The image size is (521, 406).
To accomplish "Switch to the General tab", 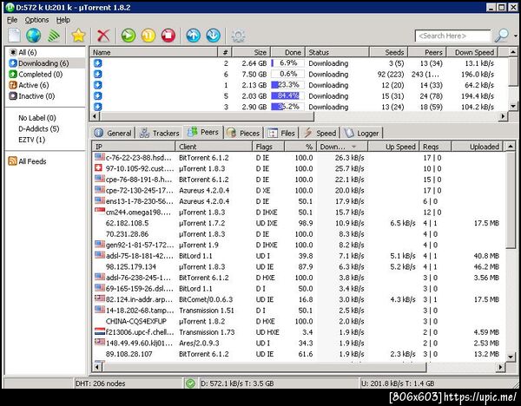I will click(x=113, y=133).
